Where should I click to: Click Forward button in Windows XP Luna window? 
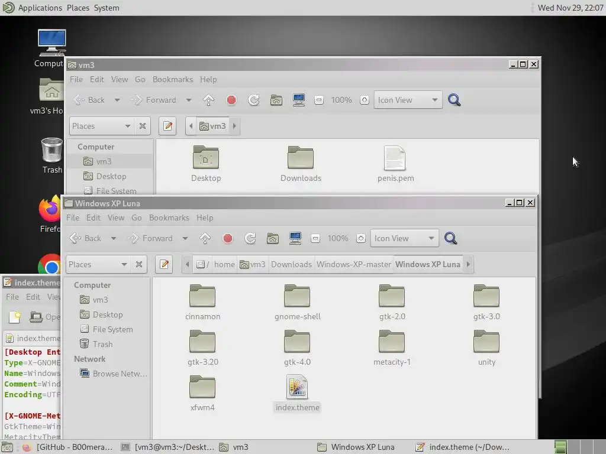point(150,238)
